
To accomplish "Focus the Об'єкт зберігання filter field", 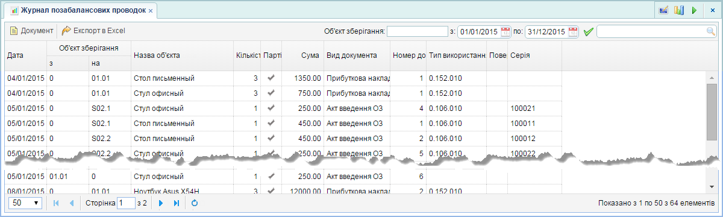I will point(417,31).
